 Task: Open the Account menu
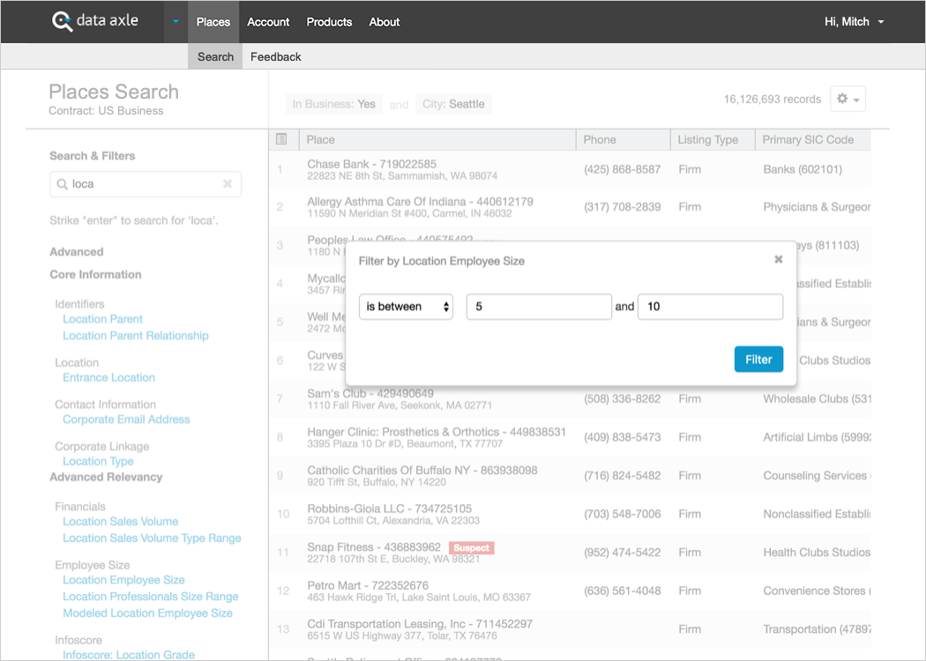pos(268,22)
